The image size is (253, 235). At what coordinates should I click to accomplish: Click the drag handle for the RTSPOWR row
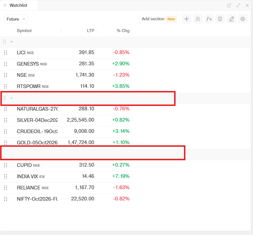[6, 86]
